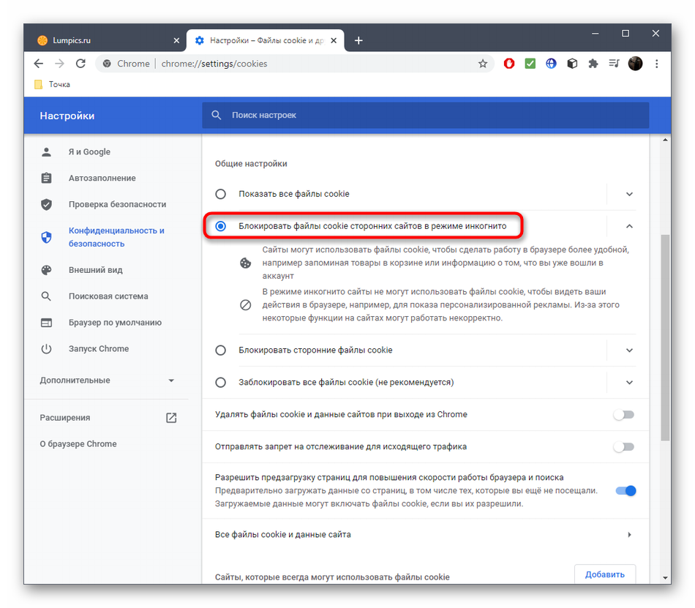Viewport: 695px width, 608px height.
Task: Click the address bar URL chrome://settings/cookies
Action: pos(214,64)
